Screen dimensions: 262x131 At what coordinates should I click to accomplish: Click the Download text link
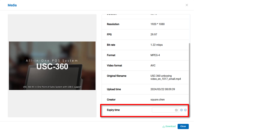171,126
